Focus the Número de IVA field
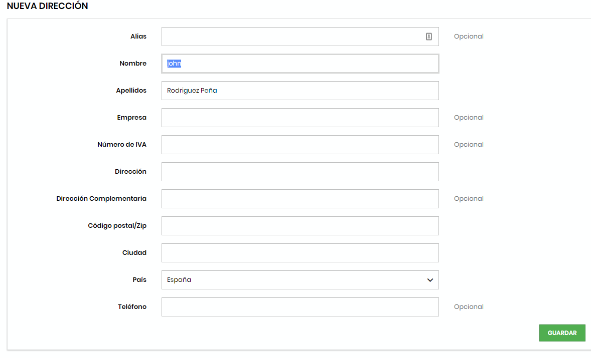The image size is (591, 358). point(300,145)
